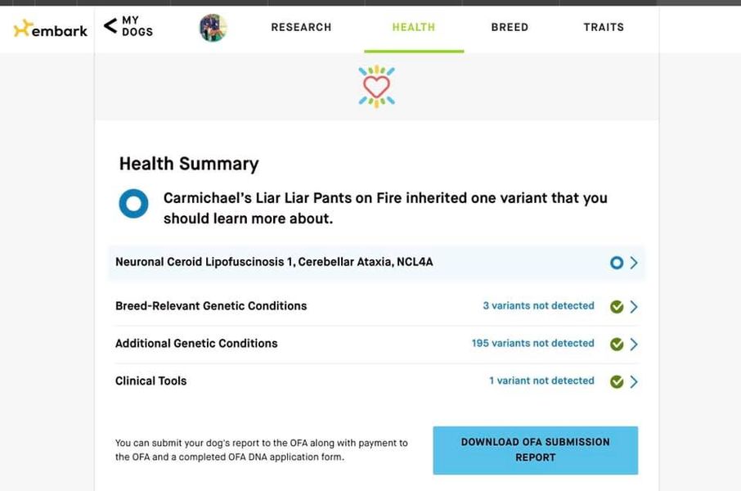Download the OFA submission report

click(536, 450)
